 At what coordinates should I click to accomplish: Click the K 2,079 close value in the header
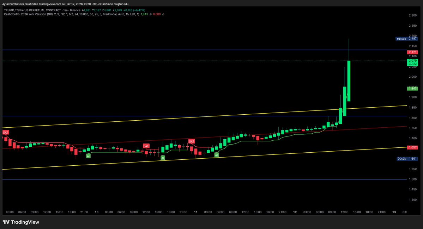117,10
